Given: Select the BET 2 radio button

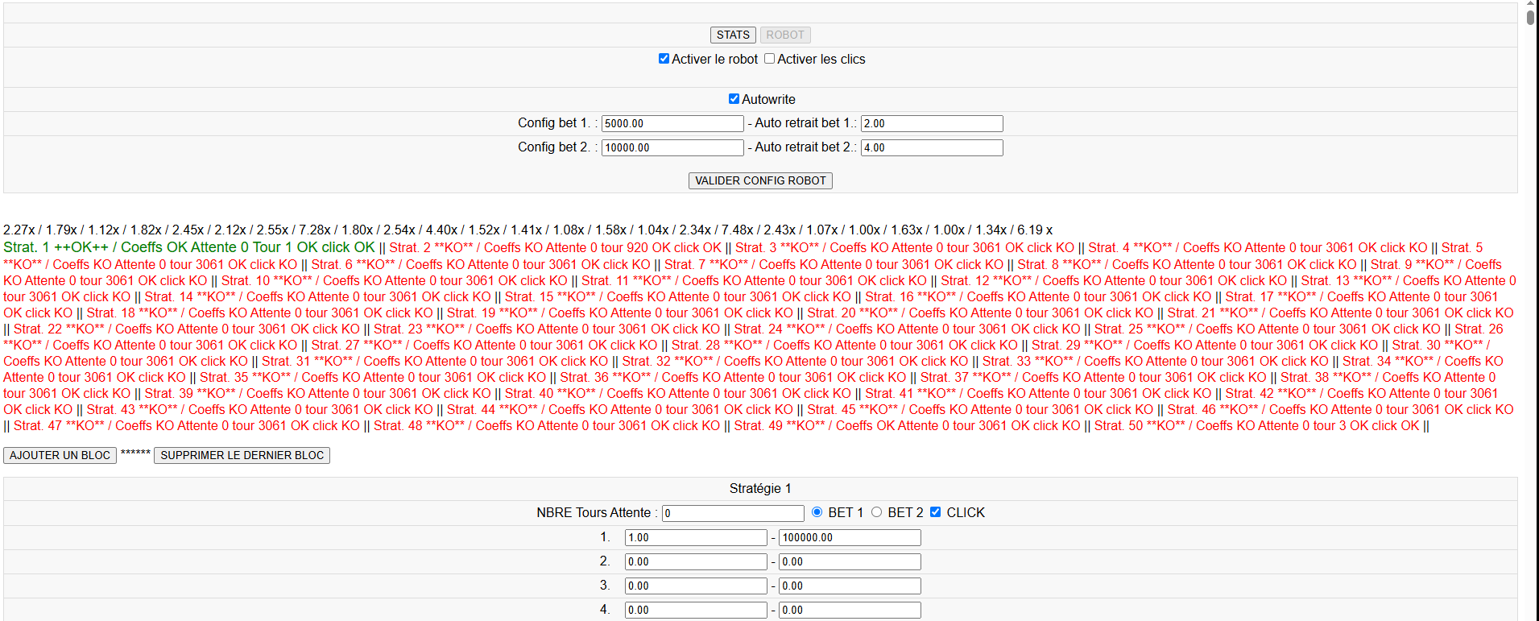Looking at the screenshot, I should [x=876, y=512].
